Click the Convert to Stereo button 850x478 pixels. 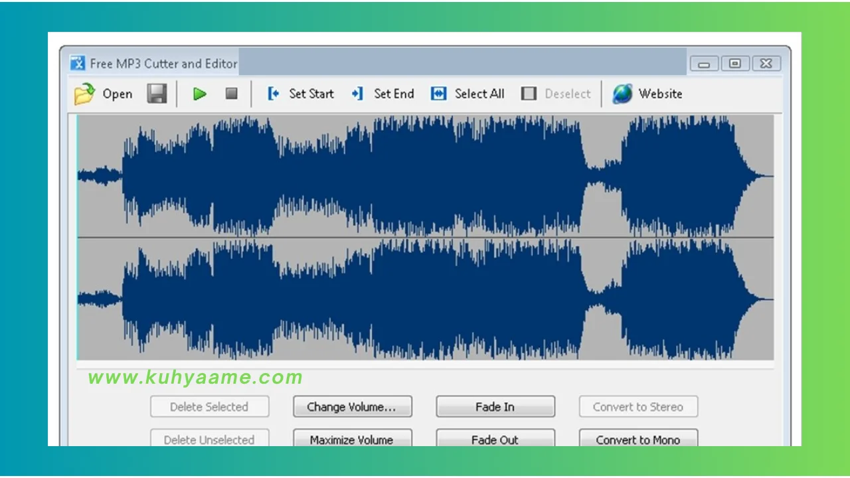click(x=637, y=407)
